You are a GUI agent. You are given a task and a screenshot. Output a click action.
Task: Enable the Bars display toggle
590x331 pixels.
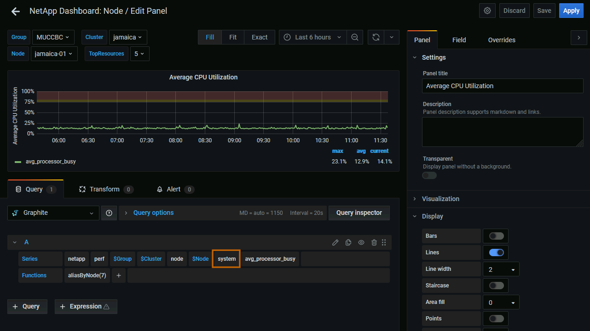pyautogui.click(x=496, y=236)
